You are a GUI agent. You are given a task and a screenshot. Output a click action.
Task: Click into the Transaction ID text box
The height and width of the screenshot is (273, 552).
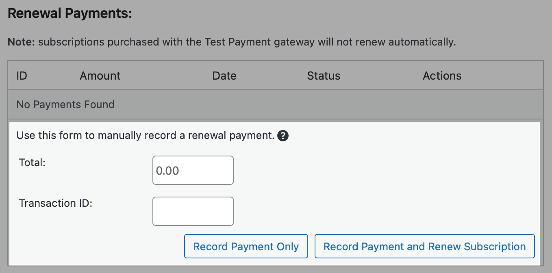[x=193, y=211]
